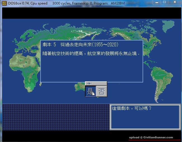Click the upload @ CivilianGunner.com watermark
This screenshot has width=182, height=142.
(x=151, y=138)
